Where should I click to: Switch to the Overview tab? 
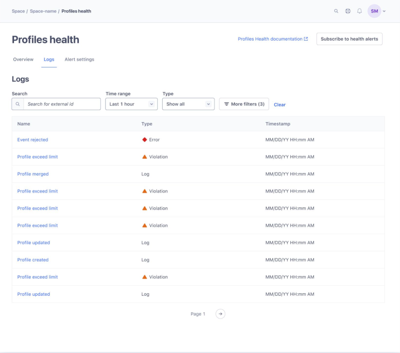(23, 59)
